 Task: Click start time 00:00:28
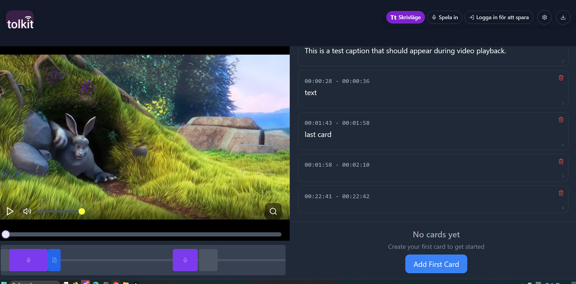click(x=318, y=81)
